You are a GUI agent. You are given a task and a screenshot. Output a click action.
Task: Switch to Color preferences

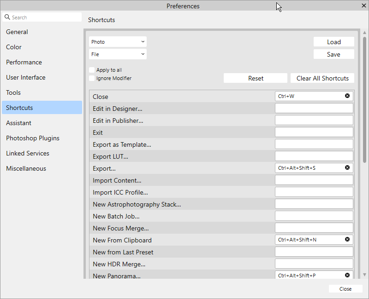(14, 47)
